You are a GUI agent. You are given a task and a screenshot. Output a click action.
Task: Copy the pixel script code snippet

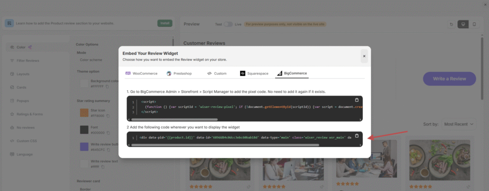pos(356,100)
